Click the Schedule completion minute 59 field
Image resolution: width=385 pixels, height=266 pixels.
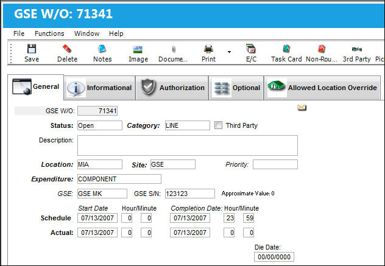coord(249,218)
